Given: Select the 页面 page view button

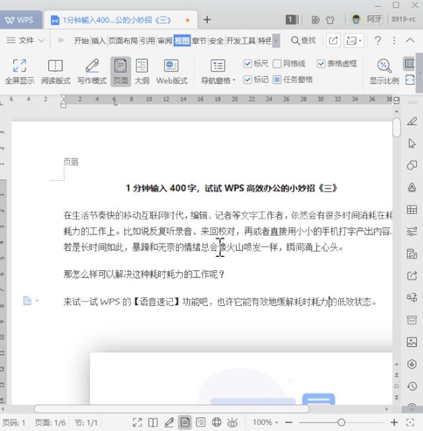Looking at the screenshot, I should 120,72.
